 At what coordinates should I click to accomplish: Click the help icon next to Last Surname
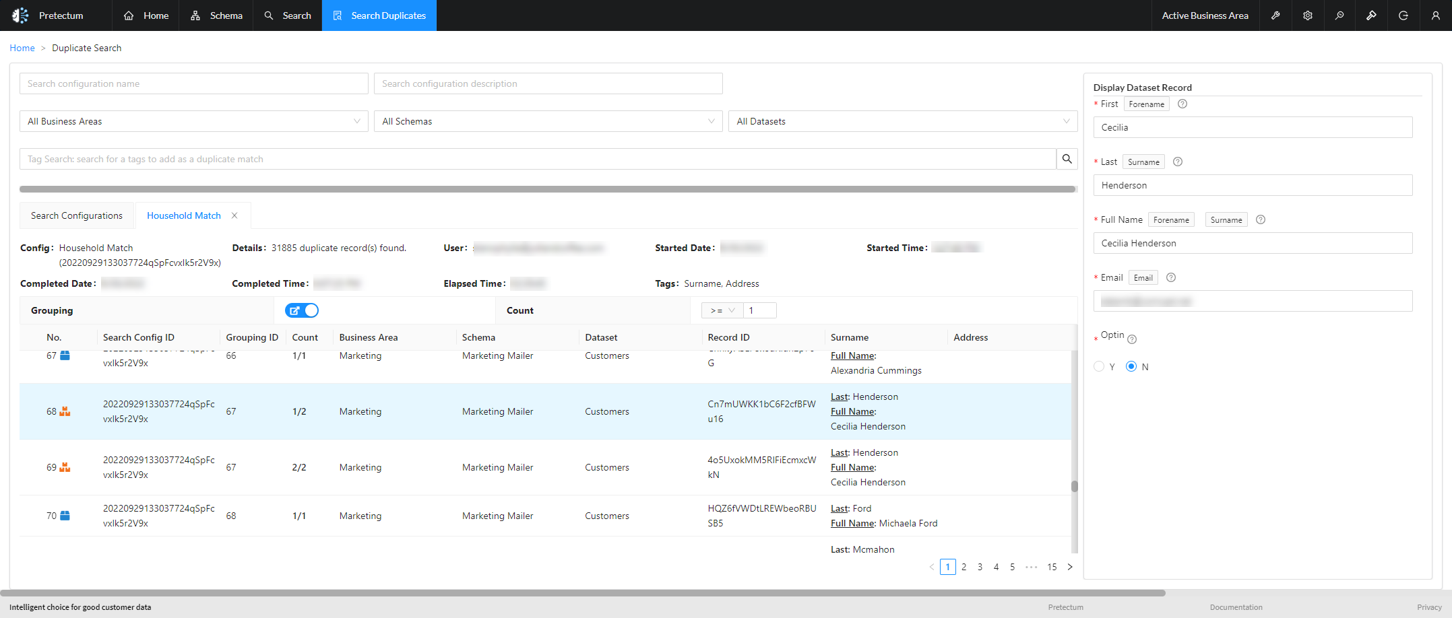pyautogui.click(x=1178, y=162)
